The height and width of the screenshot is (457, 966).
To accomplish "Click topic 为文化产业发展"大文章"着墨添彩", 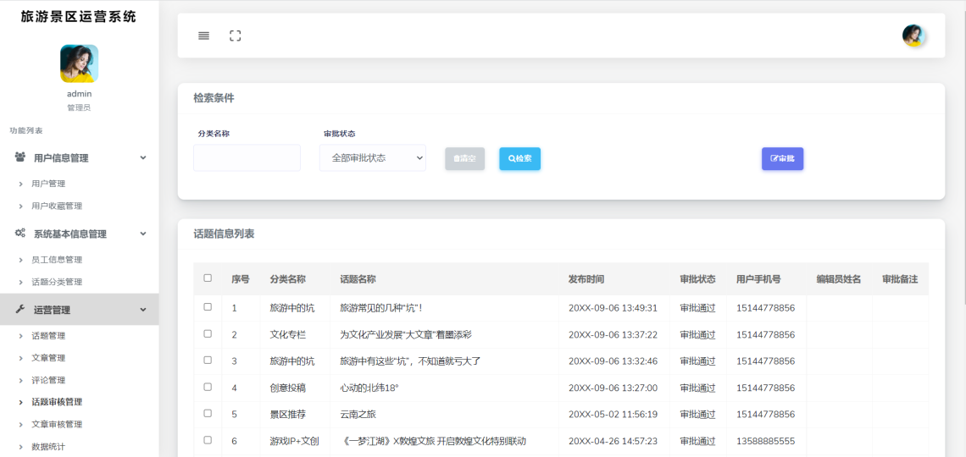I will tap(406, 334).
